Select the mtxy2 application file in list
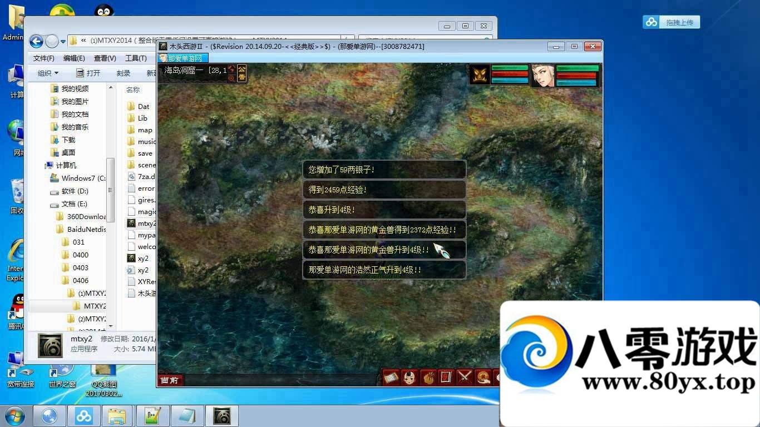Image resolution: width=760 pixels, height=427 pixels. [x=141, y=223]
